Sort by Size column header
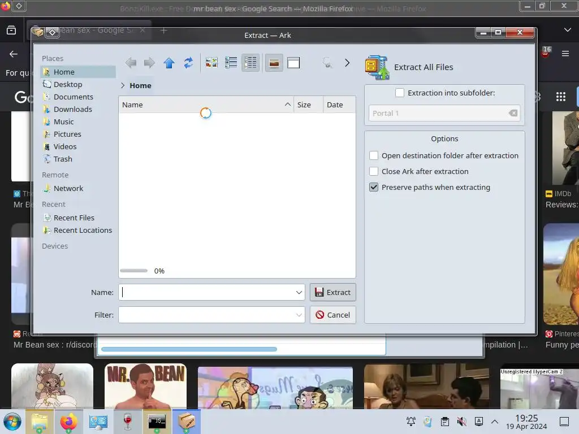 pyautogui.click(x=308, y=105)
